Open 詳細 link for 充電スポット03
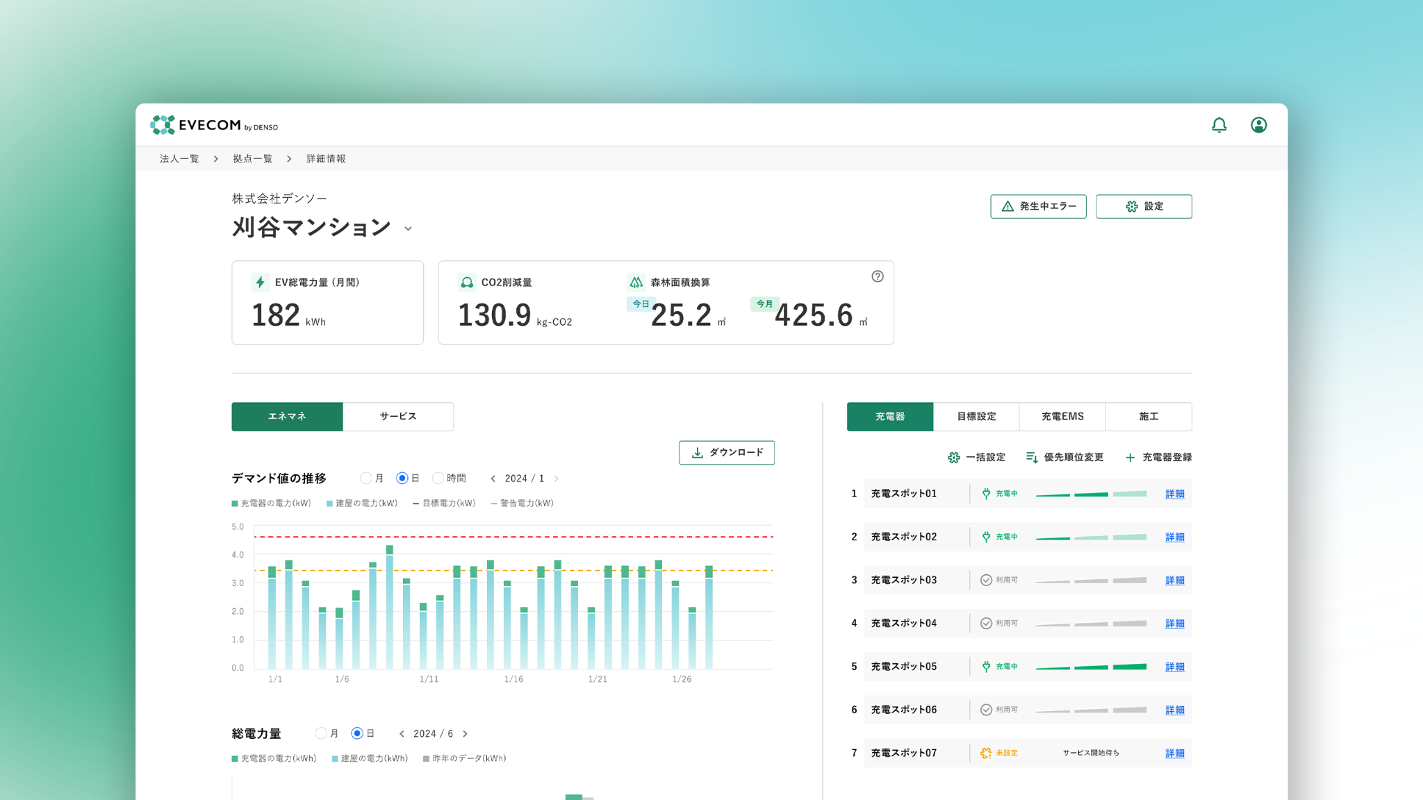 click(x=1174, y=581)
